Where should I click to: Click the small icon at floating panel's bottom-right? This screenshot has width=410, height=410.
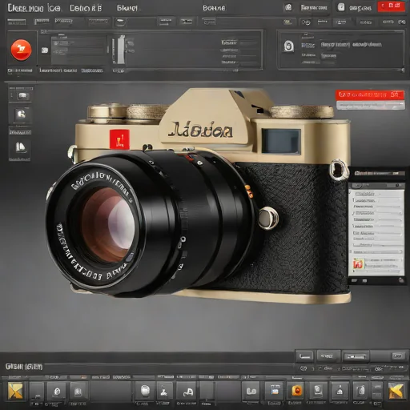click(401, 279)
